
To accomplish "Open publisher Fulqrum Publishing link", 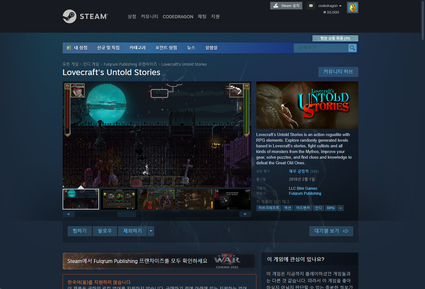I will (x=305, y=194).
